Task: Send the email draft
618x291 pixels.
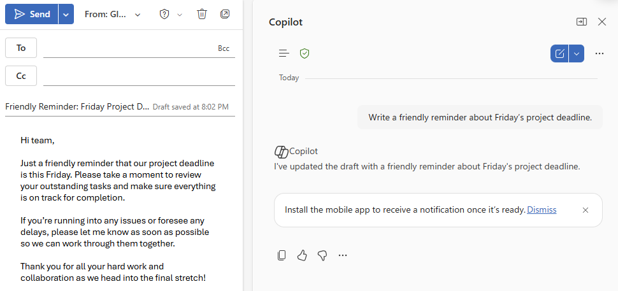Action: (31, 15)
